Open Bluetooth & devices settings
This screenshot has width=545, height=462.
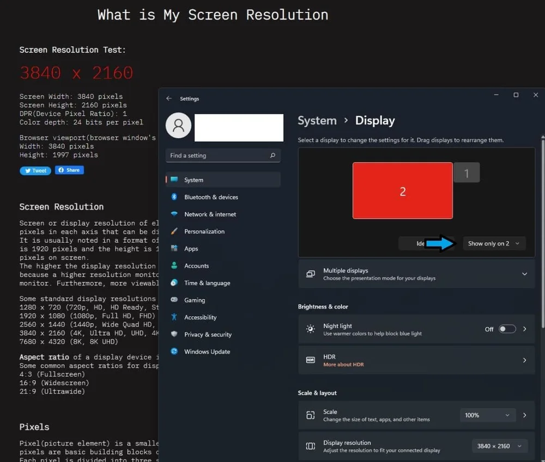pyautogui.click(x=223, y=197)
